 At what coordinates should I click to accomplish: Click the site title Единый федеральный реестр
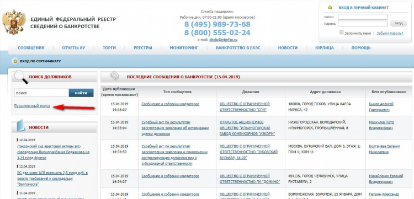tap(73, 23)
